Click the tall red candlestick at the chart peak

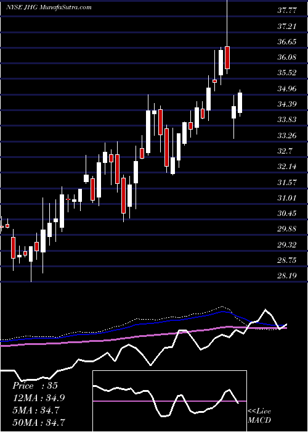227,57
